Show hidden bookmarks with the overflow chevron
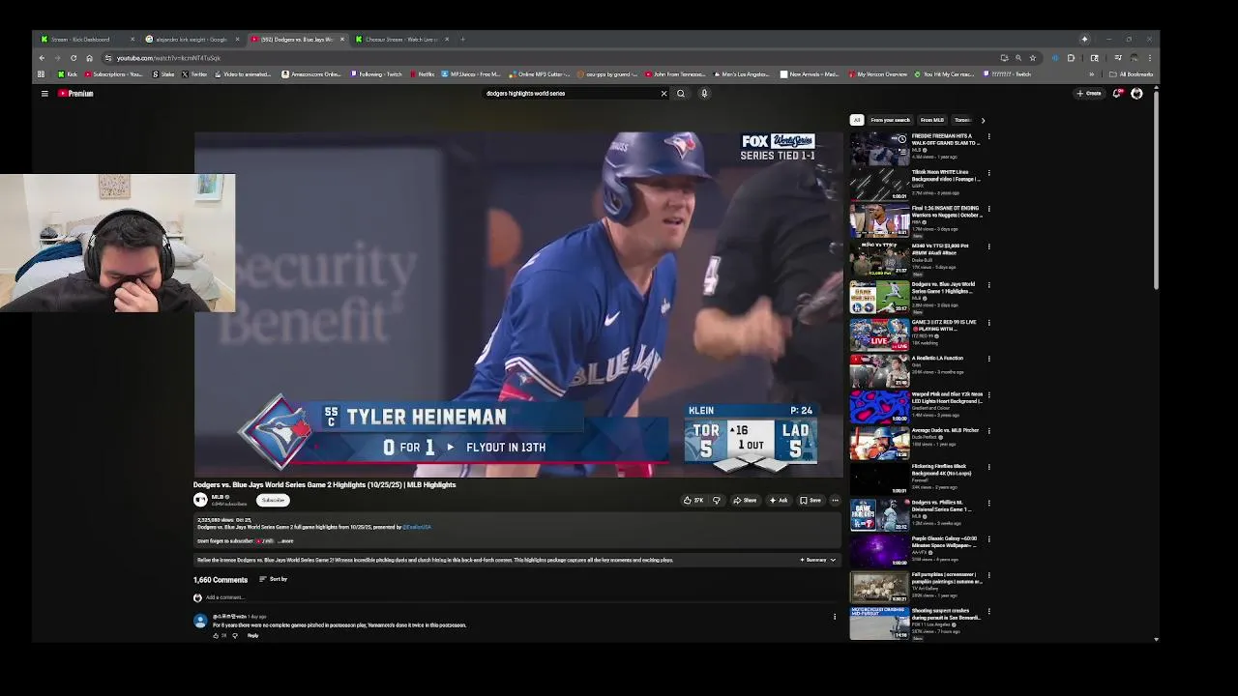The height and width of the screenshot is (696, 1238). coord(1092,74)
